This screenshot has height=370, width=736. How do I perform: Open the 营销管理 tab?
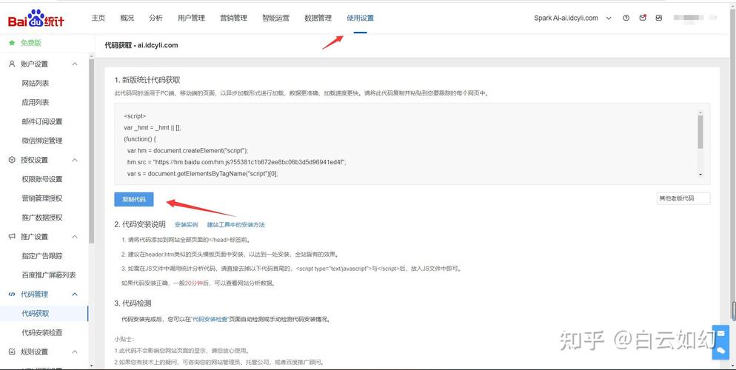pos(233,18)
